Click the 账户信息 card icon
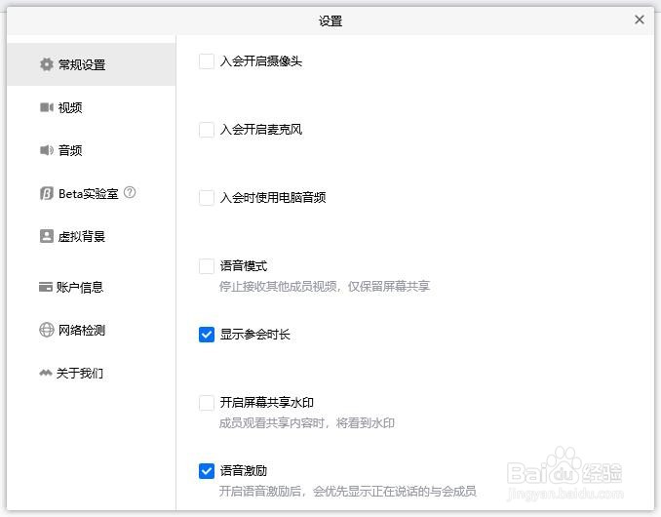This screenshot has height=517, width=661. tap(45, 287)
